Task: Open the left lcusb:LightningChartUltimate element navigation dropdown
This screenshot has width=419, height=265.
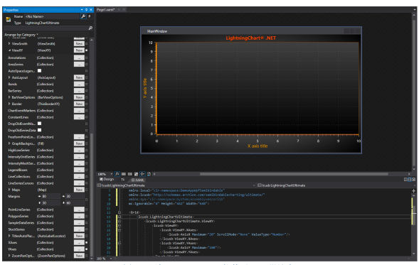Action: pyautogui.click(x=254, y=185)
